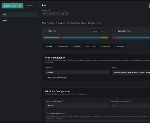Enable Add Voice ID Manually checkbox
This screenshot has width=150, height=123.
tap(46, 78)
